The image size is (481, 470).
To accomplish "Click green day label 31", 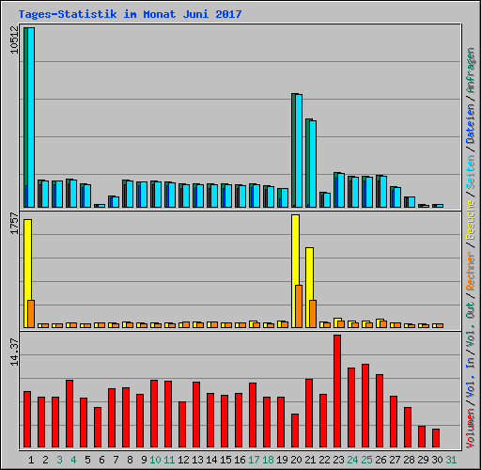I will coord(451,460).
